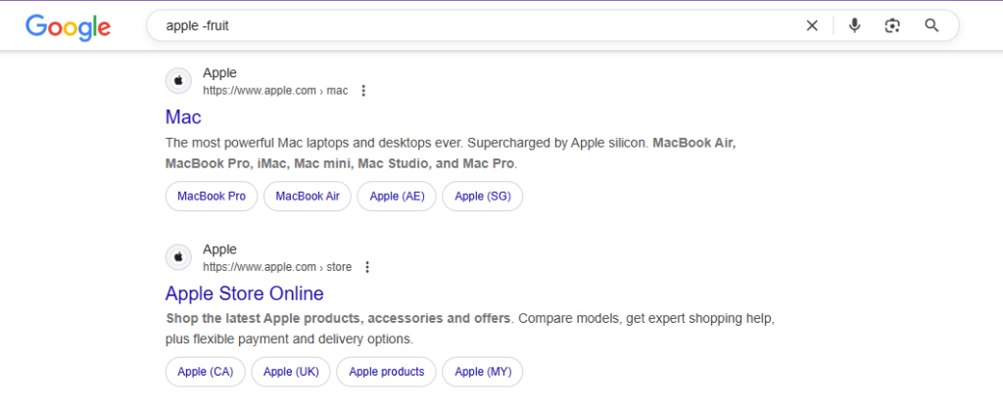Clear the search box with X icon
Viewport: 1003px width, 402px height.
812,25
